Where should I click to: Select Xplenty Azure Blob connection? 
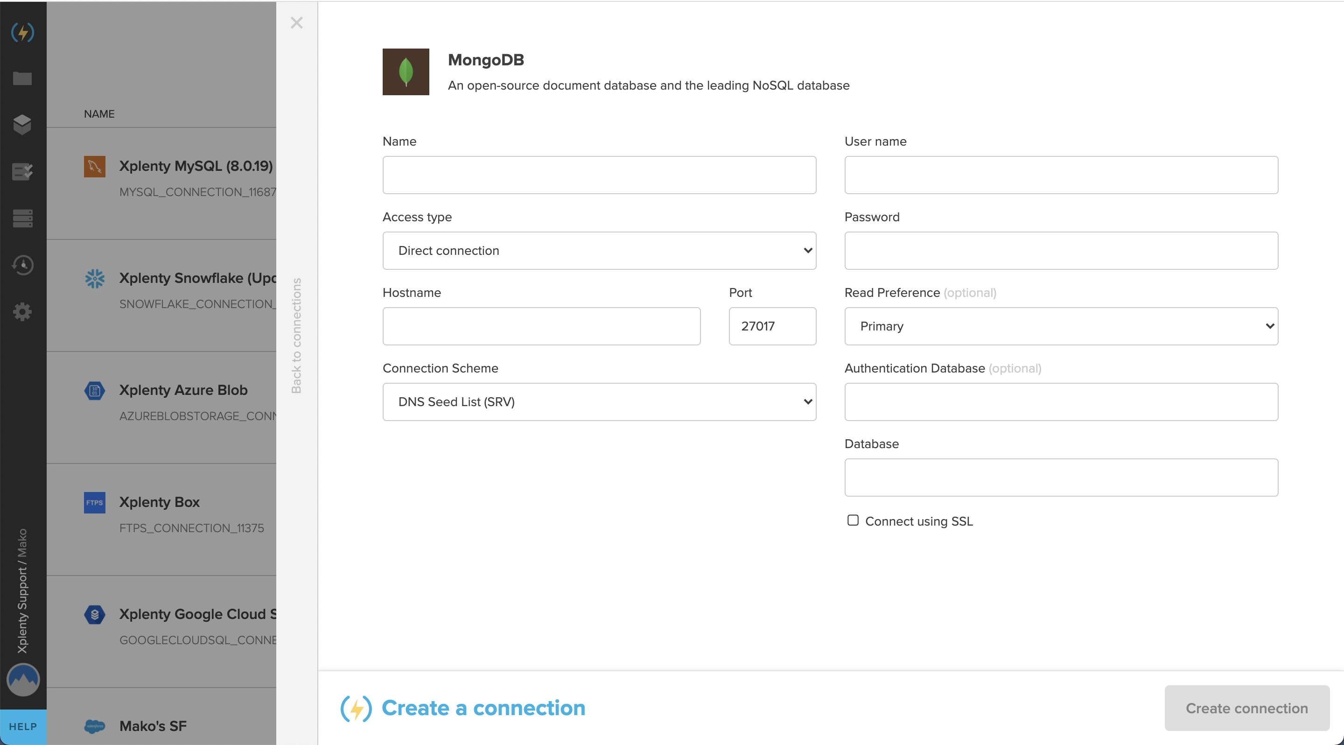183,390
